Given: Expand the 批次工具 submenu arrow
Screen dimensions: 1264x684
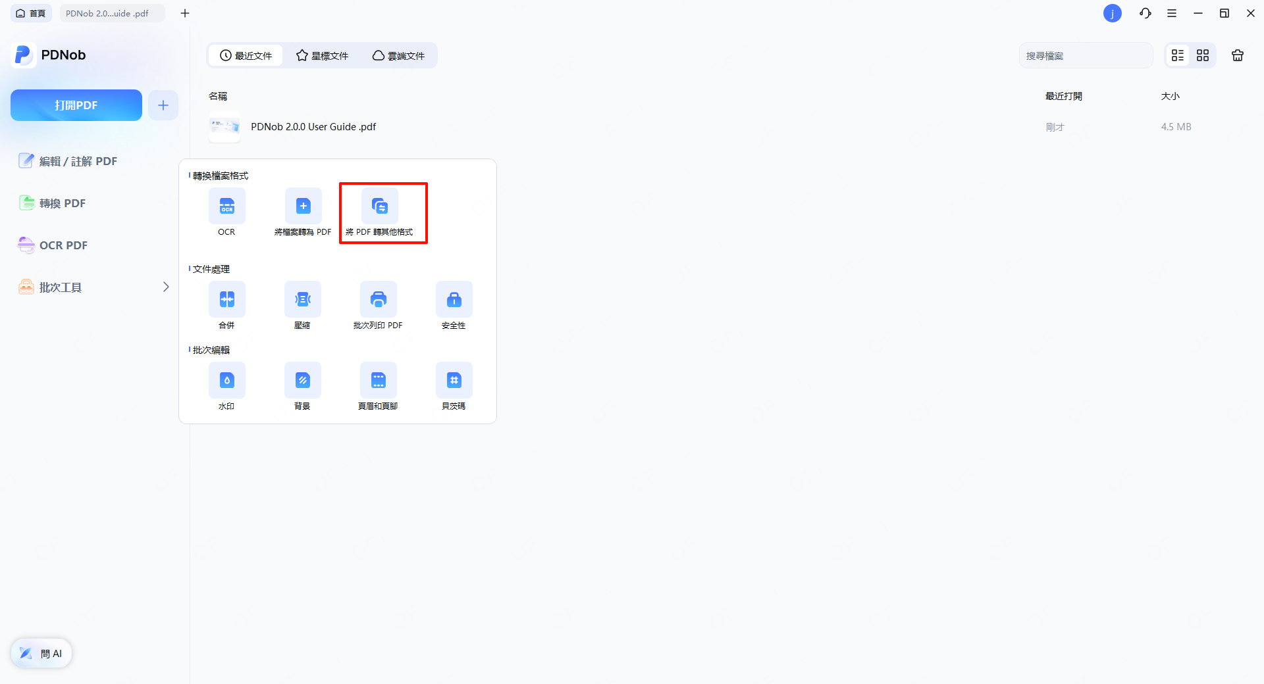Looking at the screenshot, I should (166, 287).
